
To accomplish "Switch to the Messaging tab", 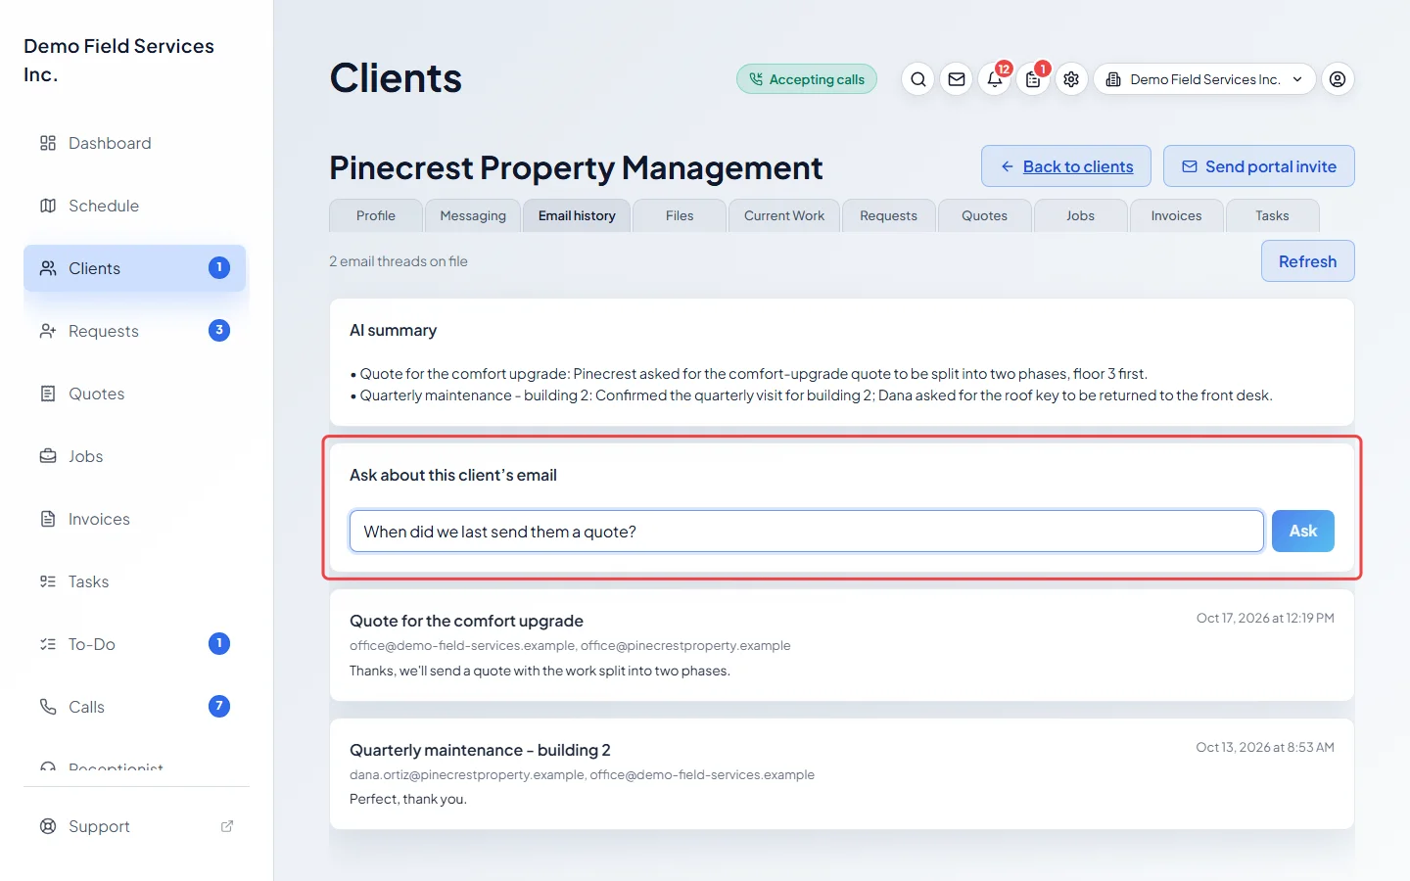I will coord(473,215).
